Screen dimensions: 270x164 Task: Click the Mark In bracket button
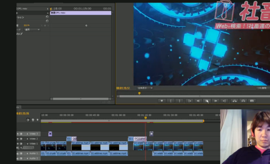click(x=171, y=100)
